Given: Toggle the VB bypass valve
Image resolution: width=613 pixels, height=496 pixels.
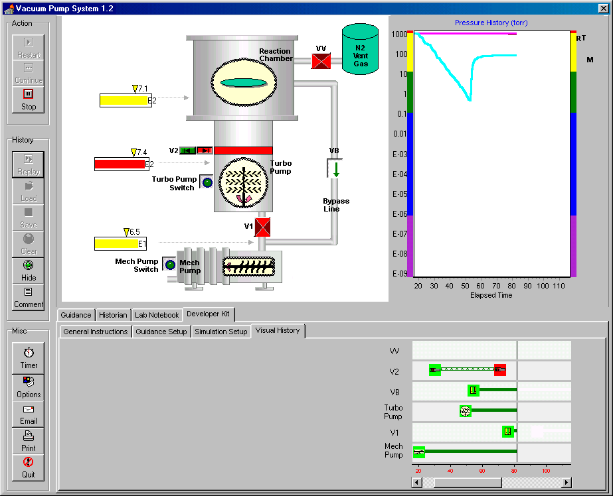Looking at the screenshot, I should tap(335, 168).
